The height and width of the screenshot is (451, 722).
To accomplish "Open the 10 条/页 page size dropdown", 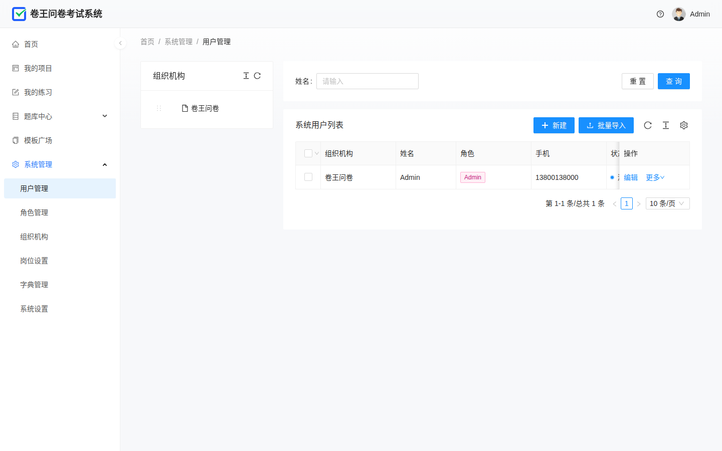I will click(668, 203).
